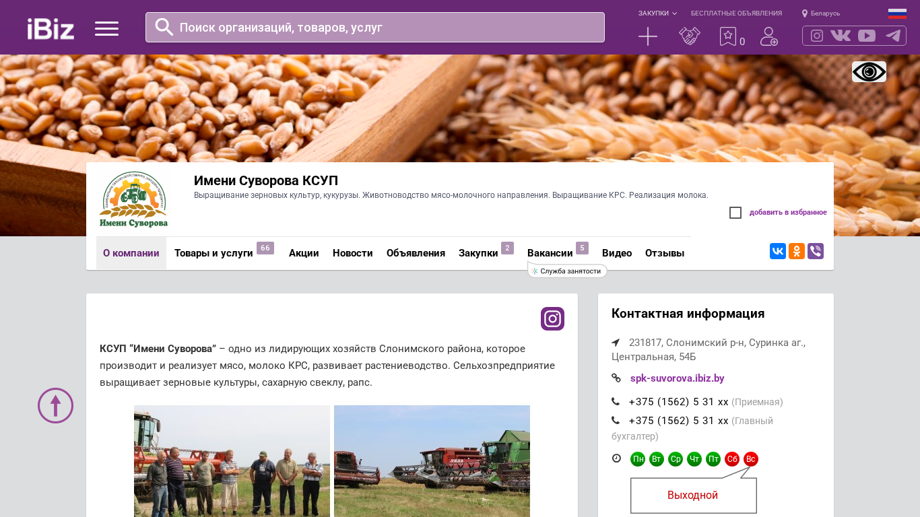Select Saturday (Сб) day off
Viewport: 920px width, 517px height.
(732, 459)
